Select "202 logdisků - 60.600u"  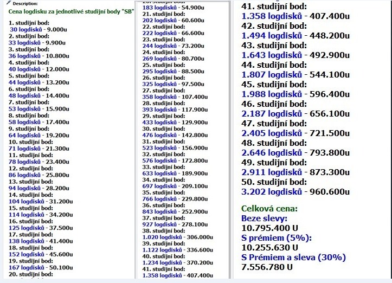click(x=173, y=21)
